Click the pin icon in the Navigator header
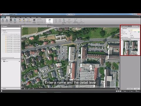Screen dimensions: 141x106 (20, 26)
